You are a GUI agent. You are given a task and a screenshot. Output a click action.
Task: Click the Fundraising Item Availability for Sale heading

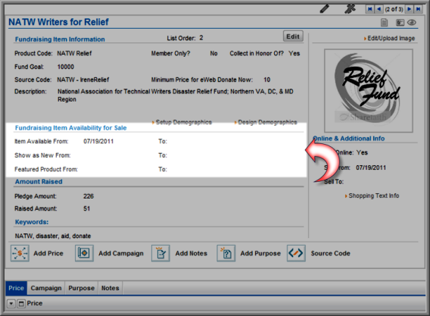coord(70,127)
